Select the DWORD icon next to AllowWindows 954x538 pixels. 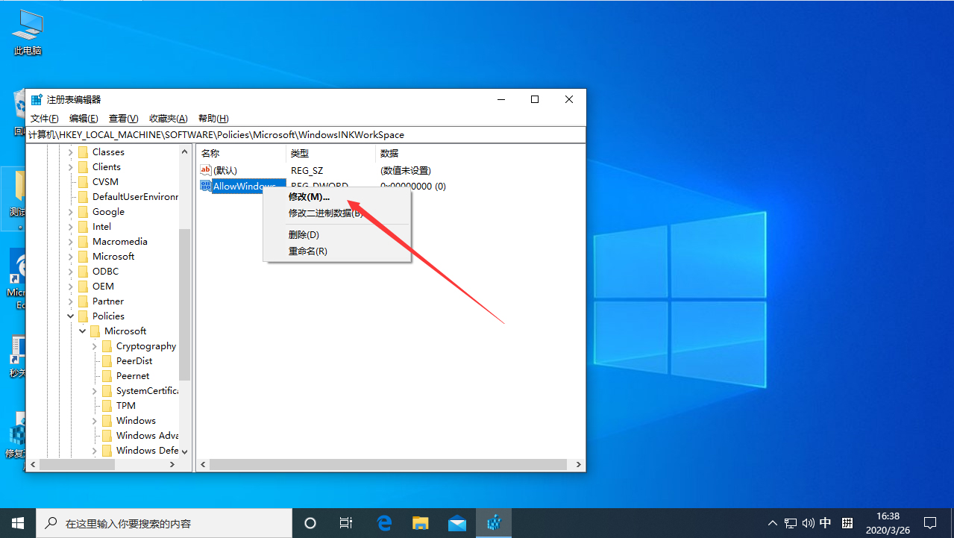206,186
